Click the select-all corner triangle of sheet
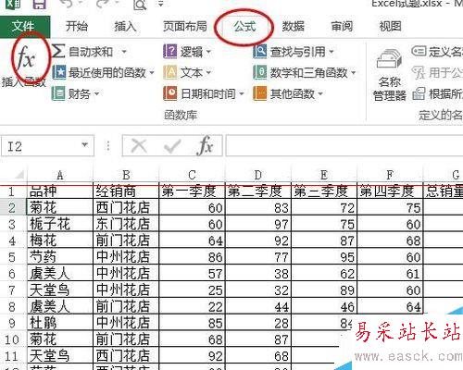This screenshot has width=463, height=370. point(19,175)
